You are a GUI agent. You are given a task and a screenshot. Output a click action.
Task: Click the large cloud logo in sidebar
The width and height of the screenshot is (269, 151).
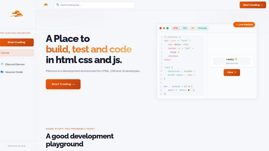point(16,14)
